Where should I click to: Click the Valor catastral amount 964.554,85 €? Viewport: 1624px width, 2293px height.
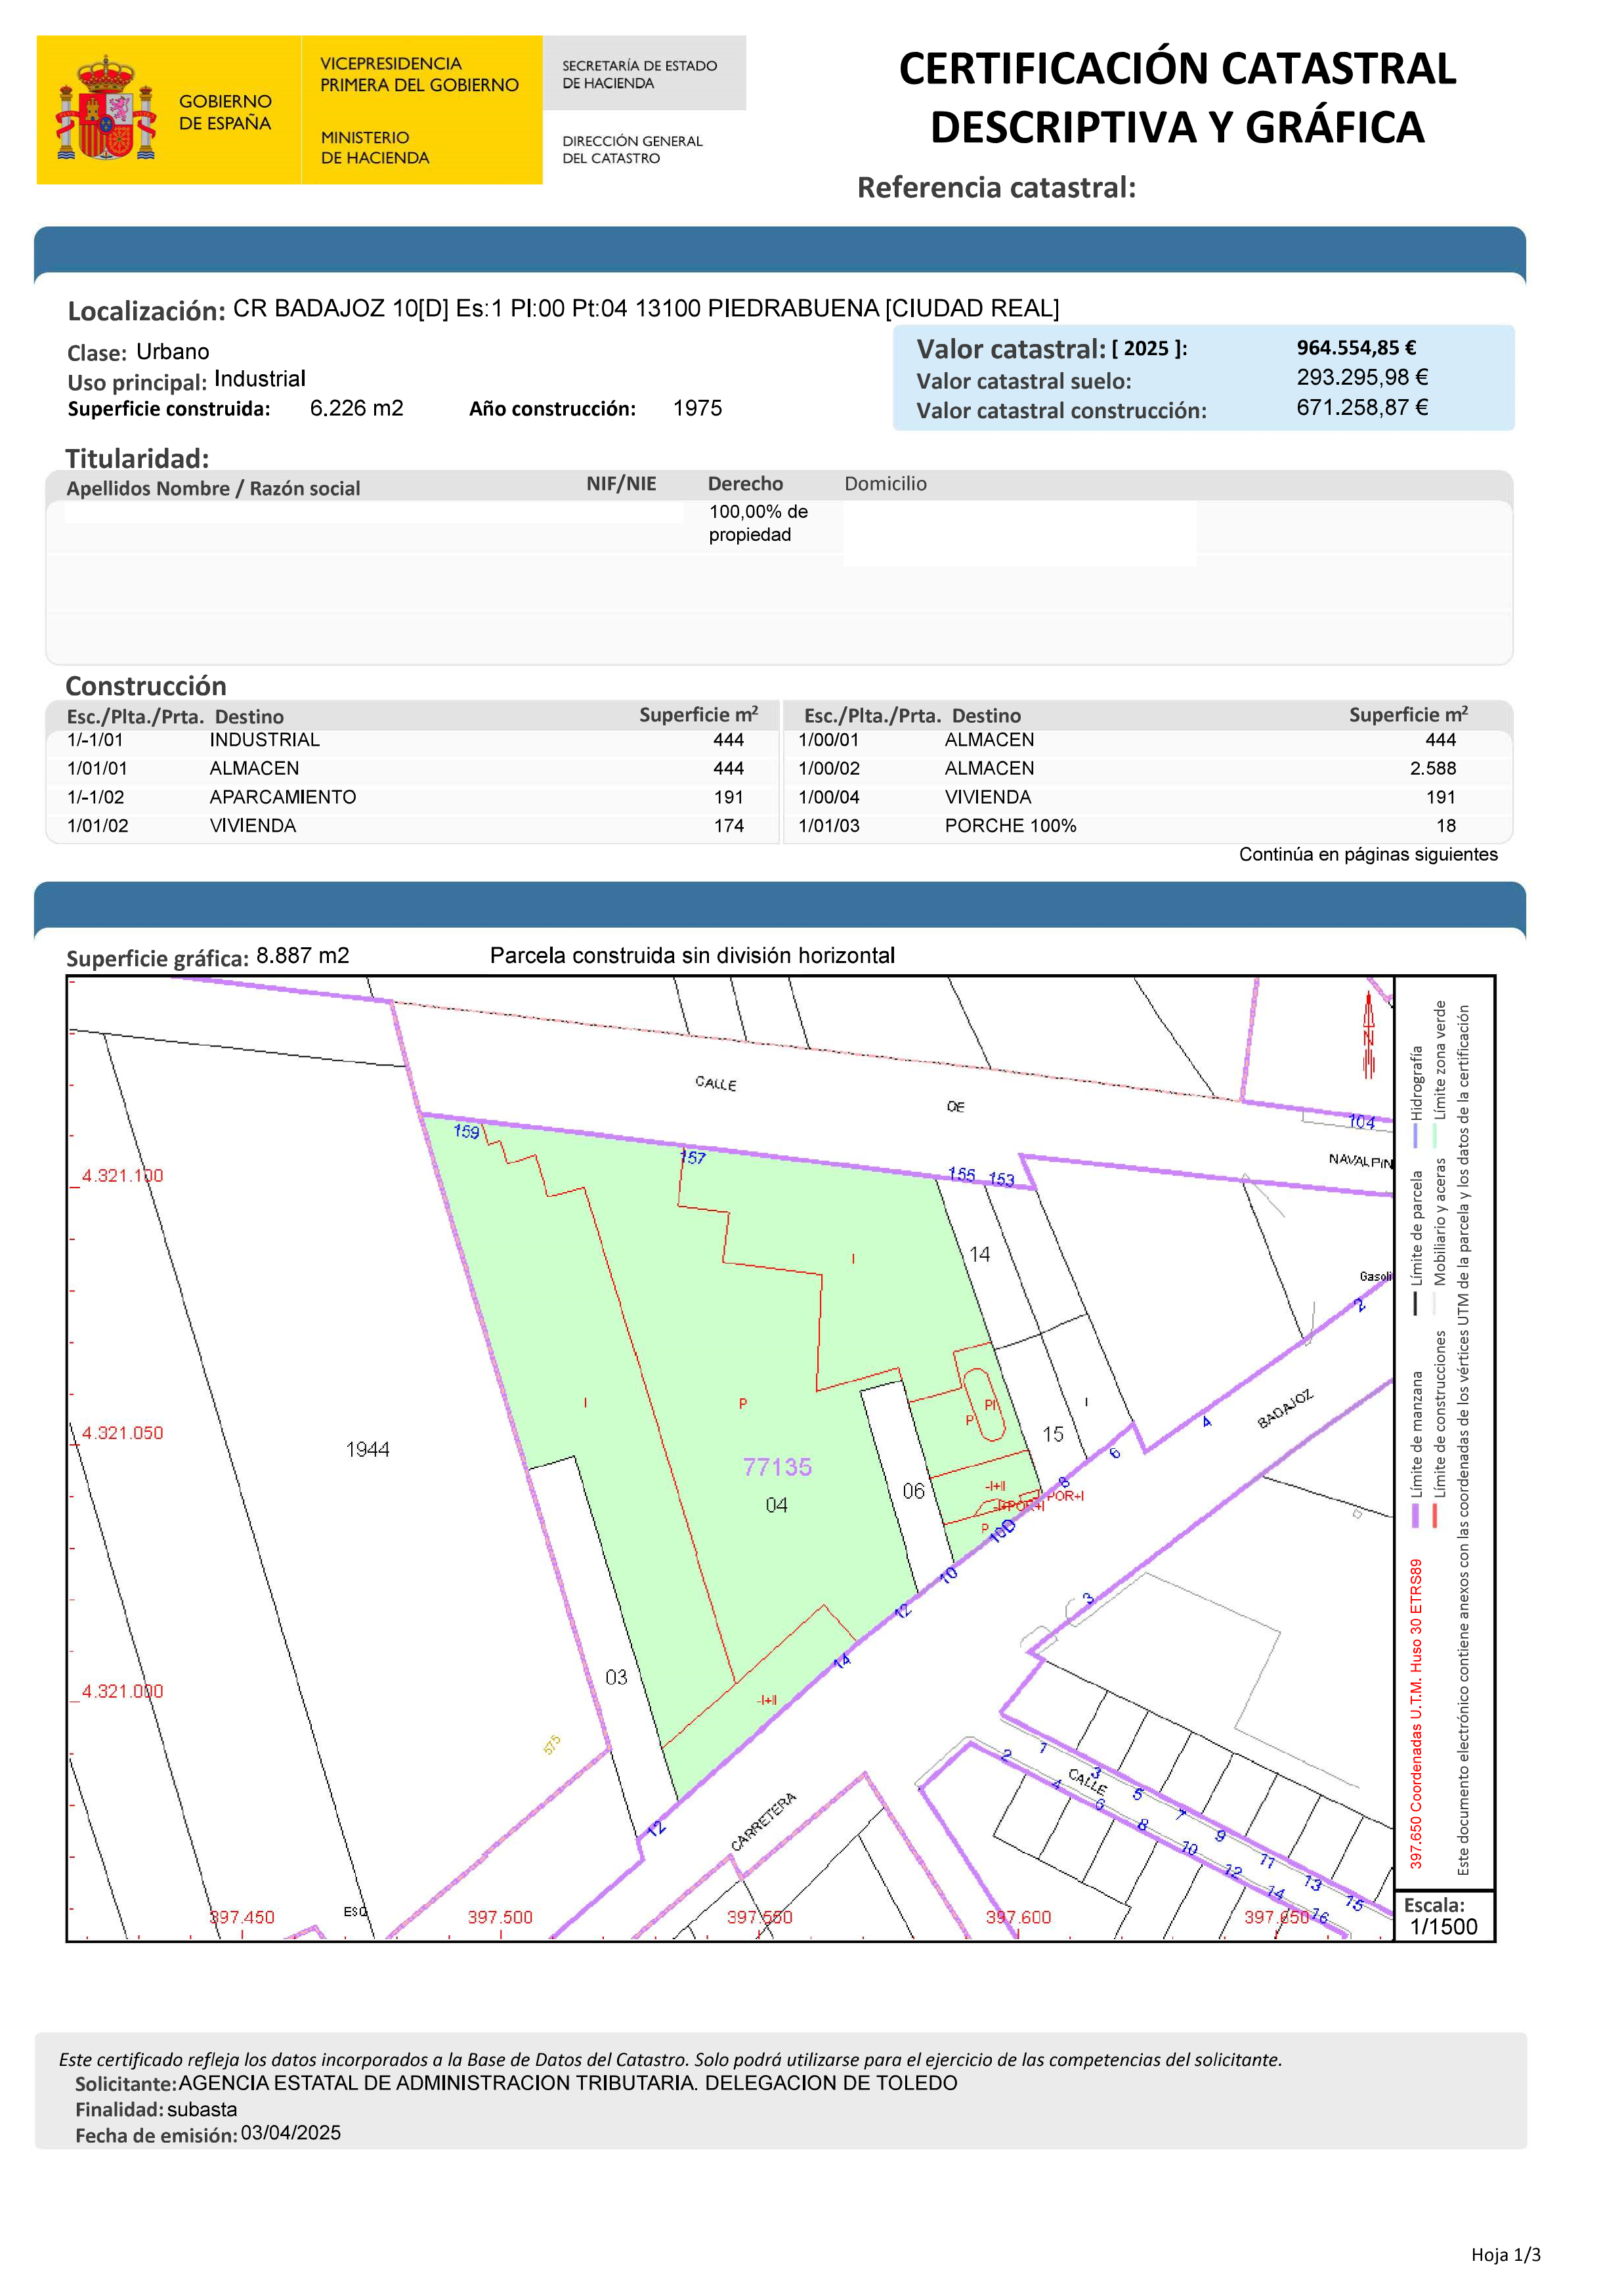pyautogui.click(x=1356, y=348)
